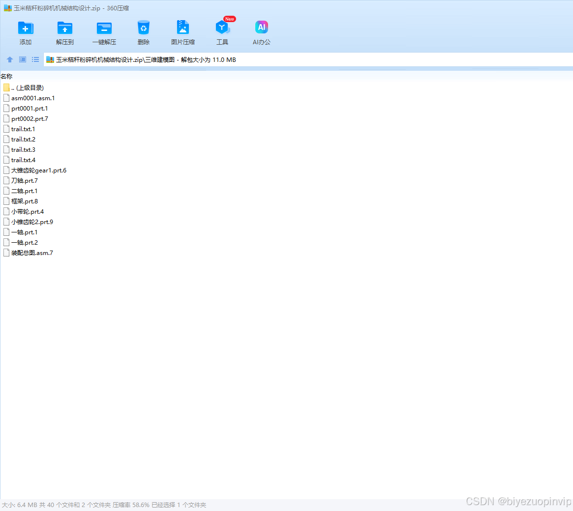The image size is (573, 511).
Task: Click the archive path address field
Action: coord(308,59)
